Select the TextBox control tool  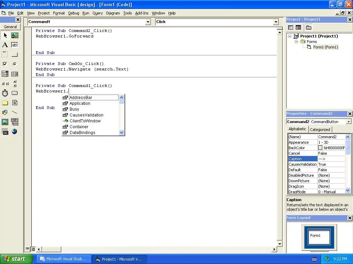(x=14, y=45)
